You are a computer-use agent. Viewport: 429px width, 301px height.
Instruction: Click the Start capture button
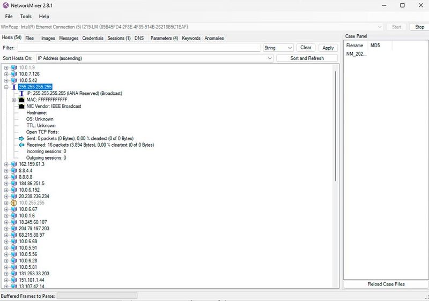pyautogui.click(x=396, y=27)
